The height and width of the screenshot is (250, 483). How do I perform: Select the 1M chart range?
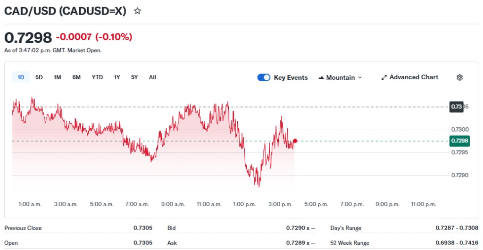coord(57,77)
